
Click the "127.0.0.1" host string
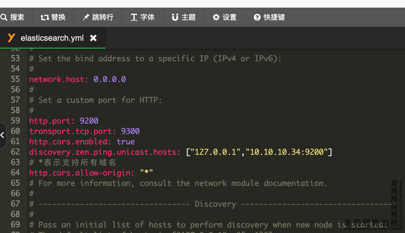[215, 152]
